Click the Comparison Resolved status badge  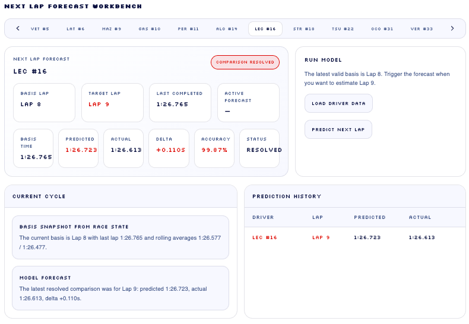point(245,62)
